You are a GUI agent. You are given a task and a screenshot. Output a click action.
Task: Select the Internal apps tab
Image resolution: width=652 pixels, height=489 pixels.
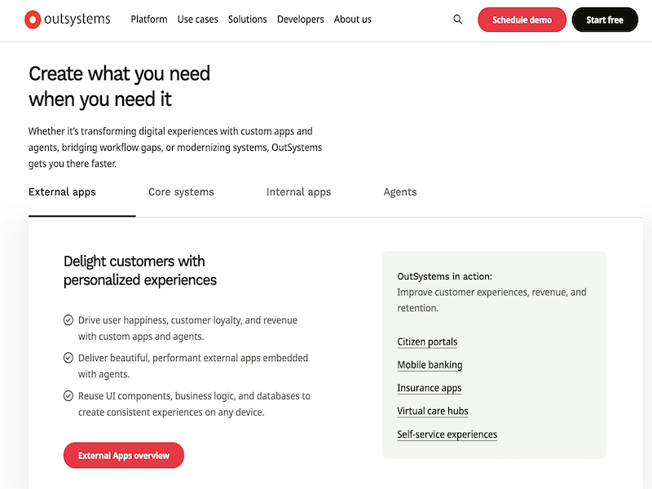[x=298, y=192]
